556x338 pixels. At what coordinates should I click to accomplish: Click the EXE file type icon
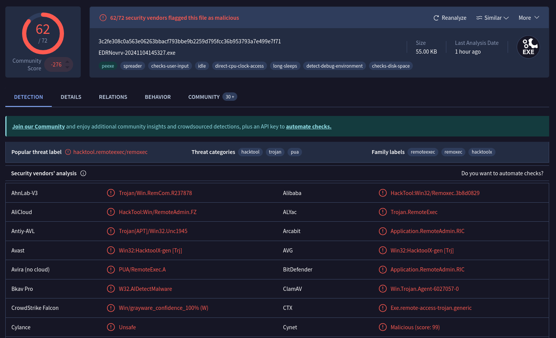[x=528, y=47]
